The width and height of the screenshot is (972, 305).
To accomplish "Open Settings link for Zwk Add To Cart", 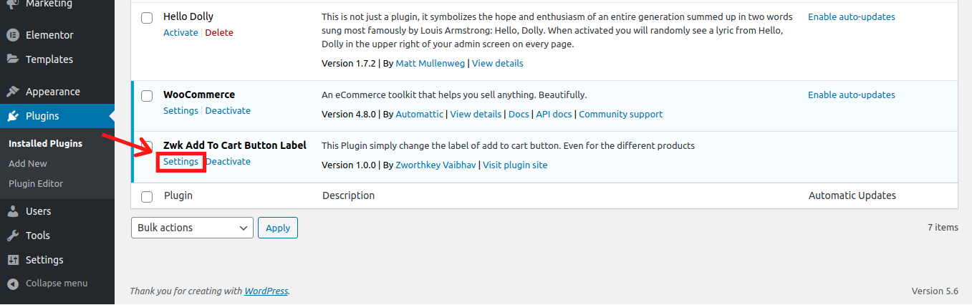I will (181, 161).
